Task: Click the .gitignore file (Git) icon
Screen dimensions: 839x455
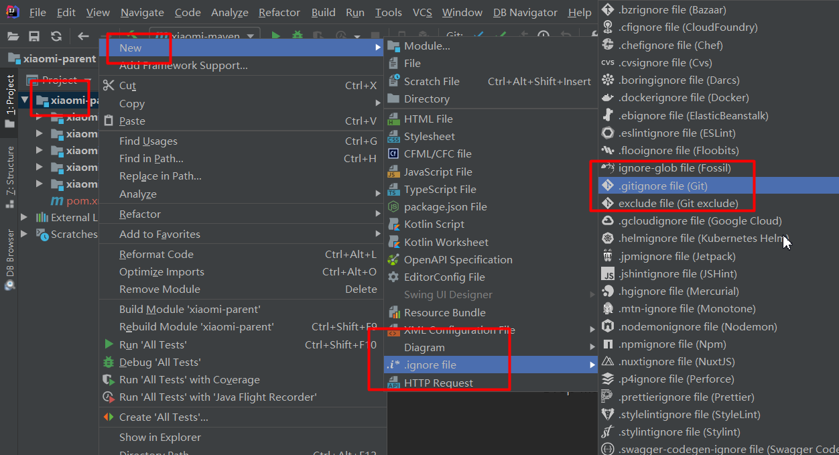Action: coord(608,186)
